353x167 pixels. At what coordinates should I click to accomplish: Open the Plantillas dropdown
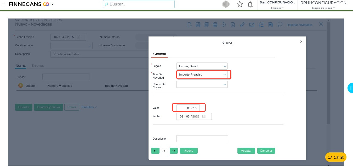(x=89, y=107)
